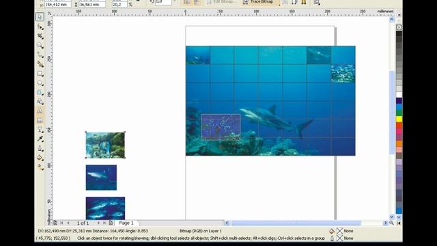Go to the next page
Image resolution: width=437 pixels, height=246 pixels.
[98, 223]
